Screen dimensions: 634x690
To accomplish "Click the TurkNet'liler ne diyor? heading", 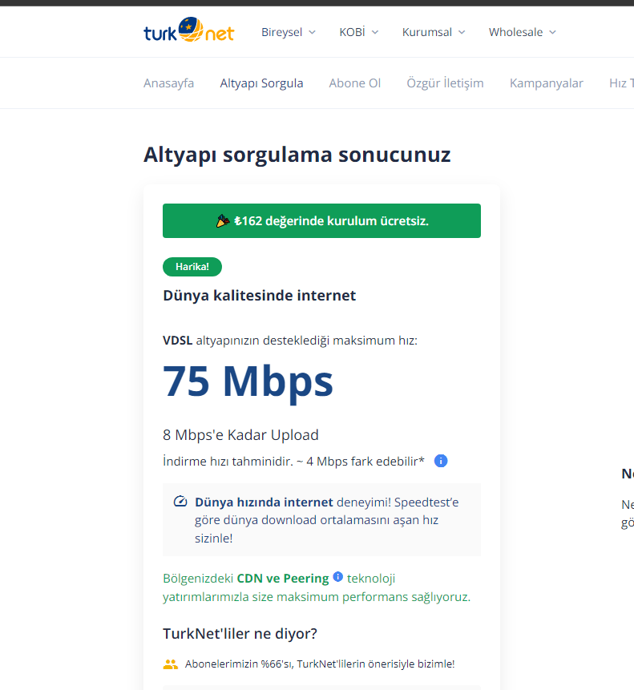I will tap(240, 634).
